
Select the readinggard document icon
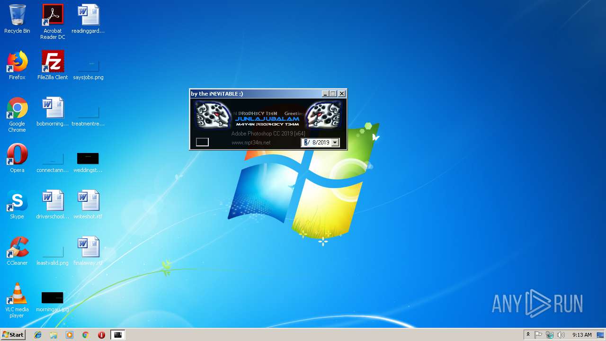pyautogui.click(x=88, y=19)
